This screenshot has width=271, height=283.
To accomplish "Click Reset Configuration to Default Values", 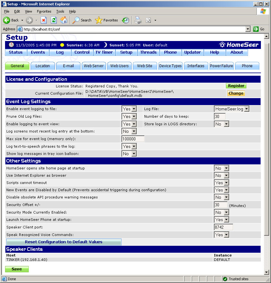I will coord(64,242).
